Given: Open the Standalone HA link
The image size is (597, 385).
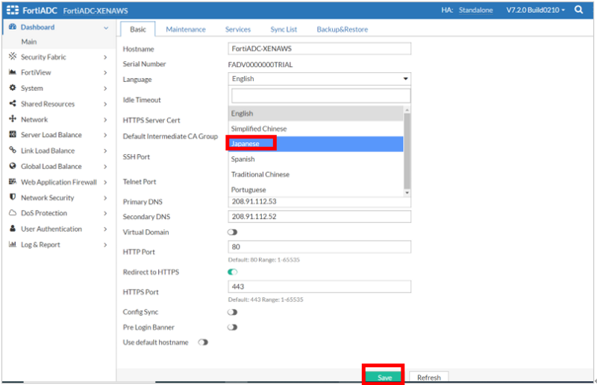Looking at the screenshot, I should point(475,10).
